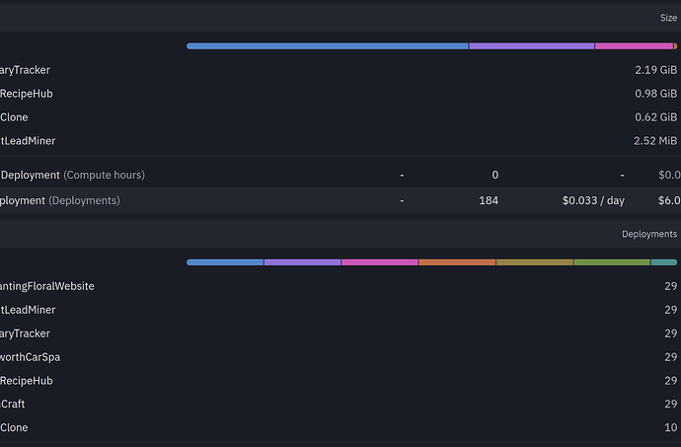Click the blue segment of the Size bar
The height and width of the screenshot is (447, 681).
328,46
